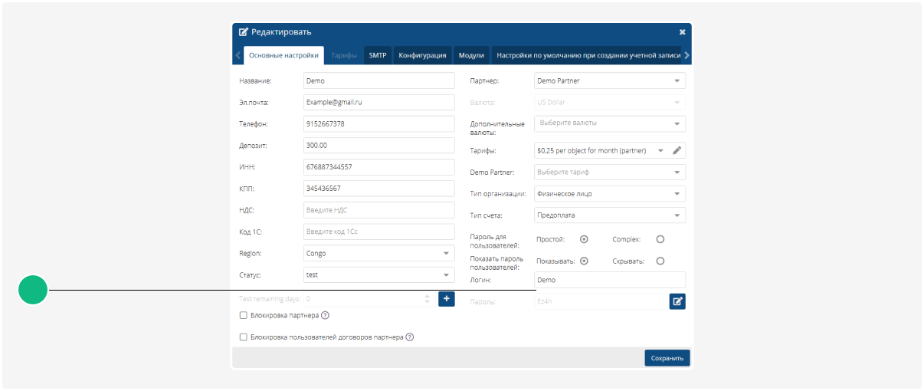Click the pencil icon next to Тарифы
This screenshot has height=391, width=924.
click(677, 151)
